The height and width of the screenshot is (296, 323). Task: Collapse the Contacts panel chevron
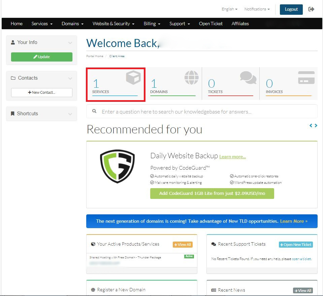coord(70,78)
